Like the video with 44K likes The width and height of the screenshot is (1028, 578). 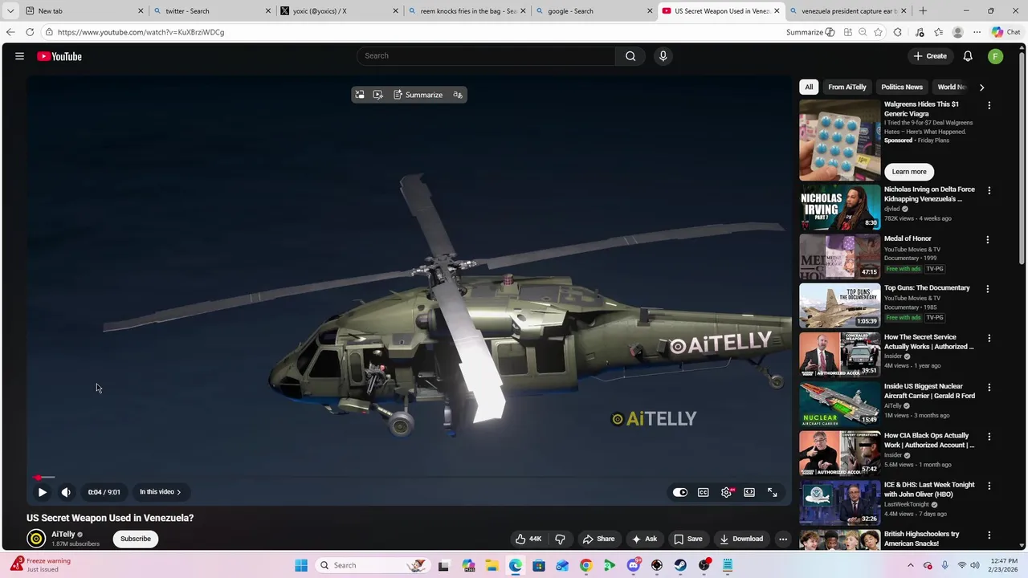coord(528,539)
